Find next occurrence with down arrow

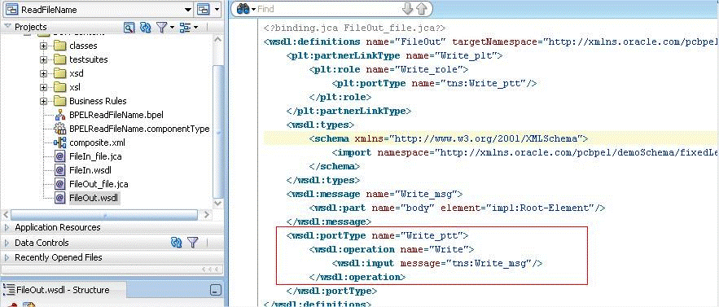tap(407, 9)
